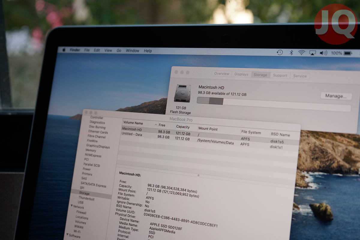Select Memory in the sidebar

click(91, 151)
